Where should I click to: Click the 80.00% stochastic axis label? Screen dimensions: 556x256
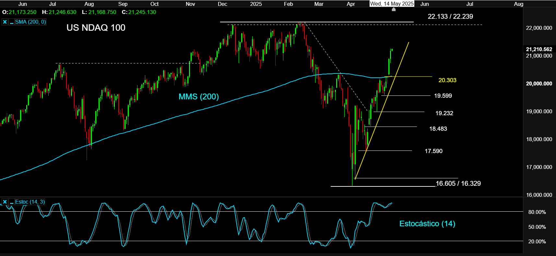(537, 212)
